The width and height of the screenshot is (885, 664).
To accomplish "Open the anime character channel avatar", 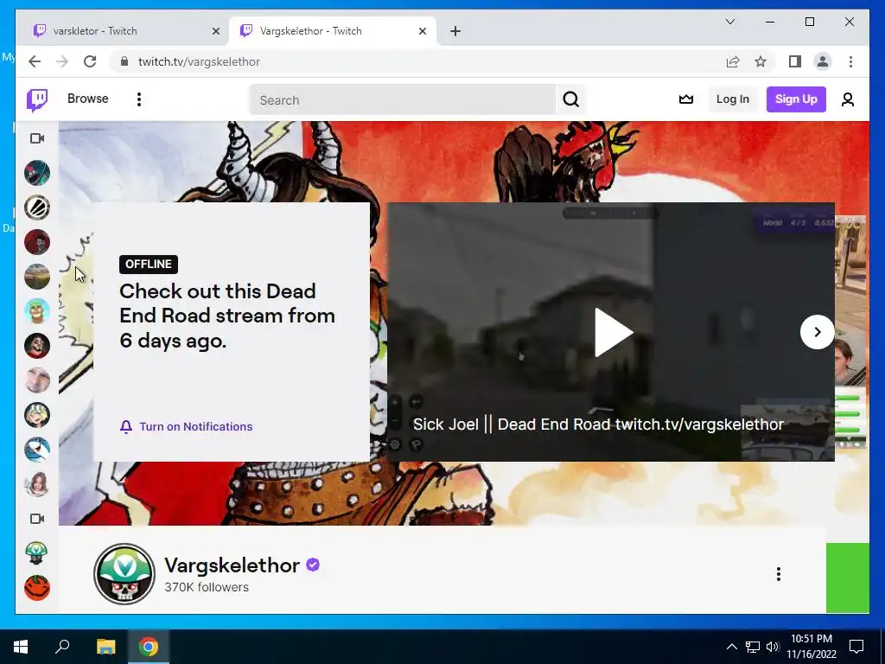I will click(37, 415).
